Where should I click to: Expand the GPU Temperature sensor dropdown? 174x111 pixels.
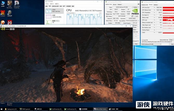(x=154, y=13)
